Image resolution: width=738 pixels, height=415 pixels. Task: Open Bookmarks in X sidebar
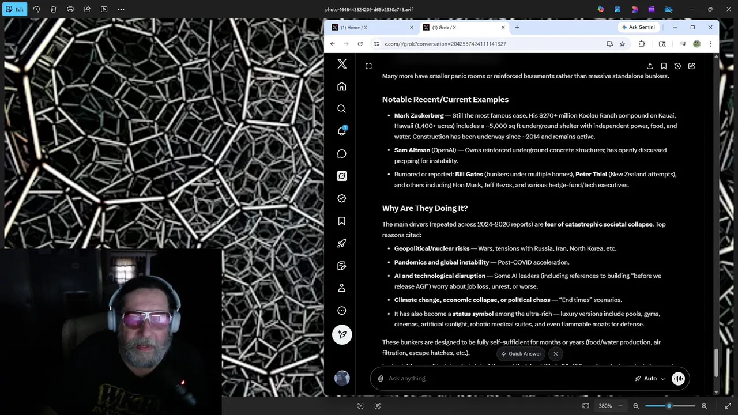click(x=342, y=221)
